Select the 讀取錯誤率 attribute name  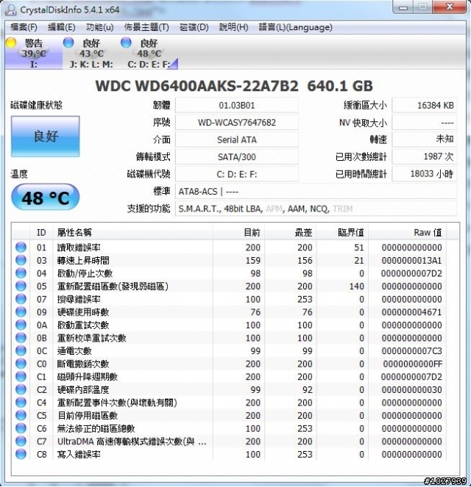(79, 248)
